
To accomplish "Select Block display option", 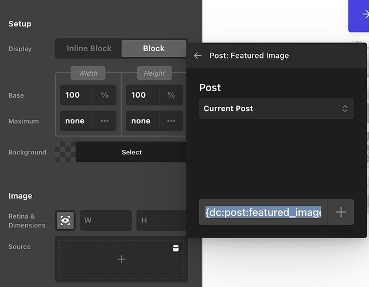I will pos(154,49).
